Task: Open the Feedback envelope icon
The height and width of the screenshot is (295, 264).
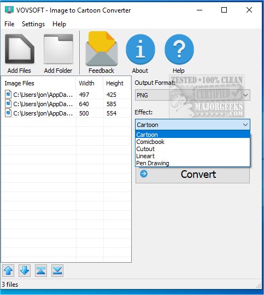Action: pos(102,49)
